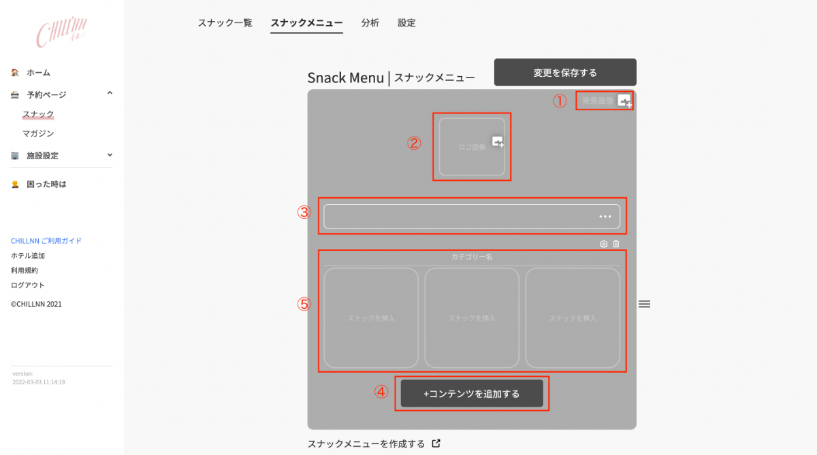Select マガジン in the sidebar

click(x=38, y=133)
